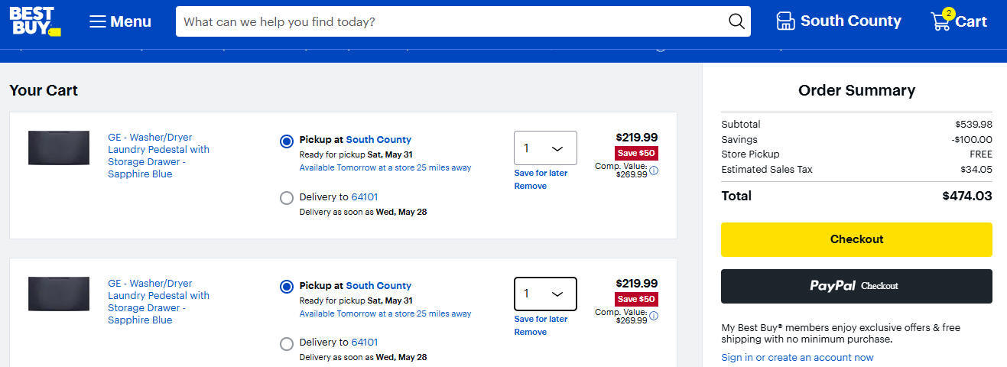Open the shopping cart icon
The height and width of the screenshot is (367, 1007).
(940, 21)
